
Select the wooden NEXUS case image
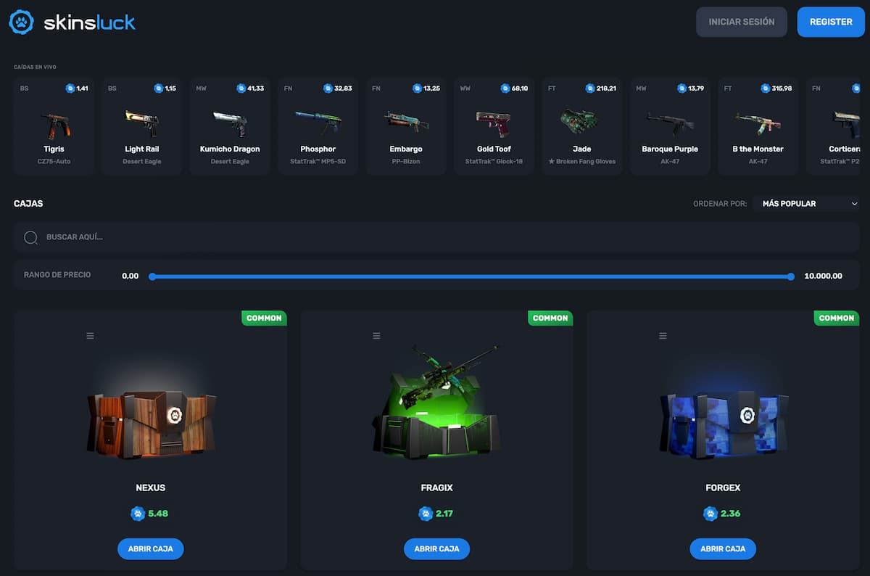(x=151, y=426)
